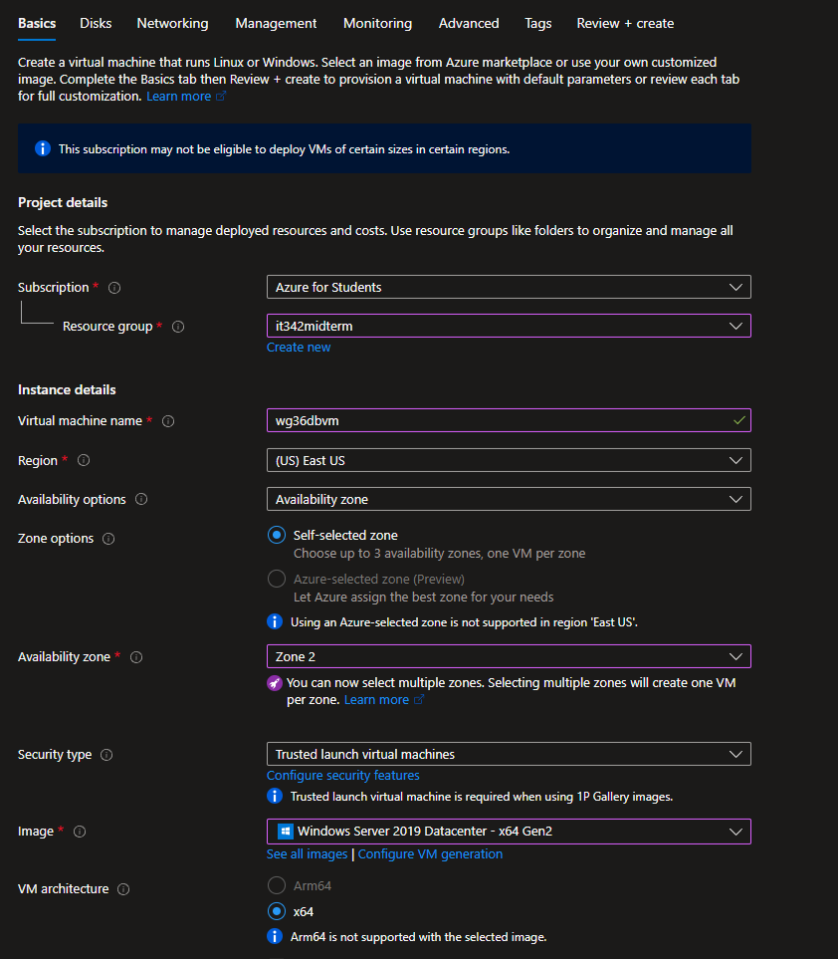This screenshot has height=959, width=838.
Task: Click info icon beside VM architecture
Action: pyautogui.click(x=123, y=889)
